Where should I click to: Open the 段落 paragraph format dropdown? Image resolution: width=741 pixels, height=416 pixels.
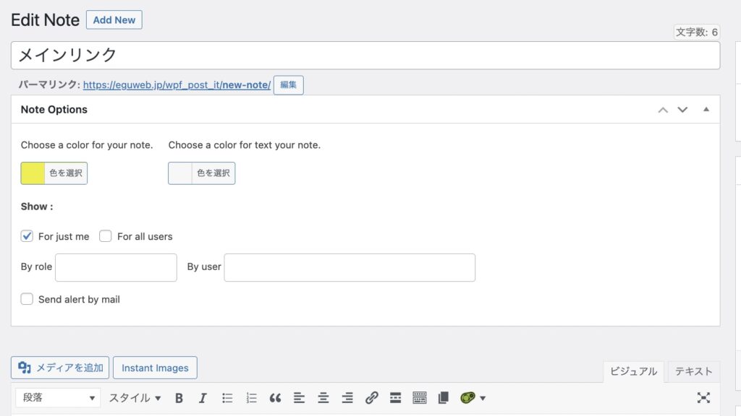point(58,398)
